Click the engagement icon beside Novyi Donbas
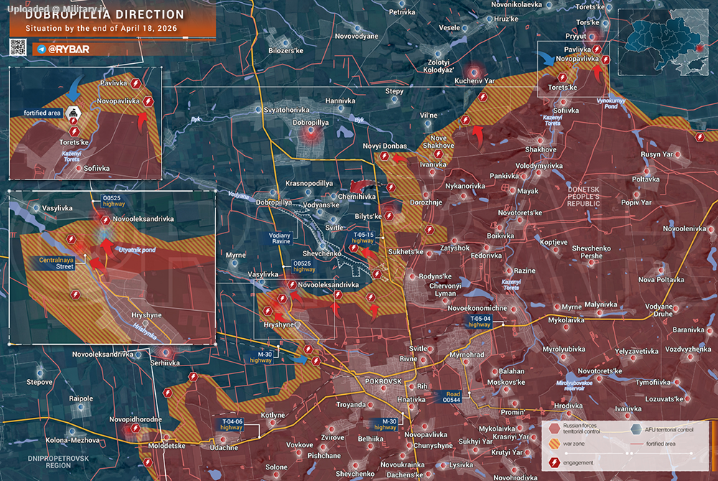This screenshot has width=718, height=481. tap(385, 157)
